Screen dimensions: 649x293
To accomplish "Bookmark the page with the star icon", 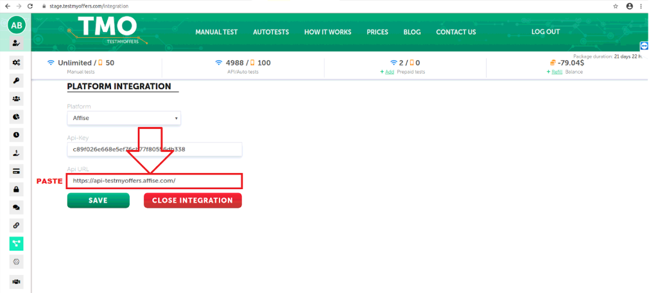I will tap(616, 6).
